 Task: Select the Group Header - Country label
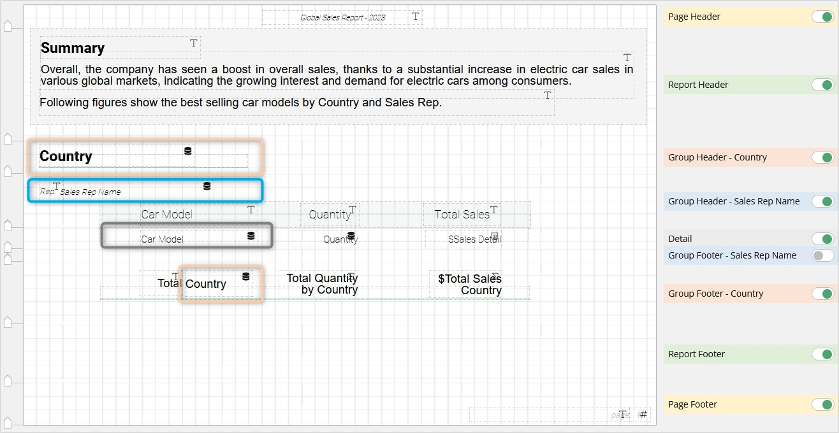tap(717, 157)
